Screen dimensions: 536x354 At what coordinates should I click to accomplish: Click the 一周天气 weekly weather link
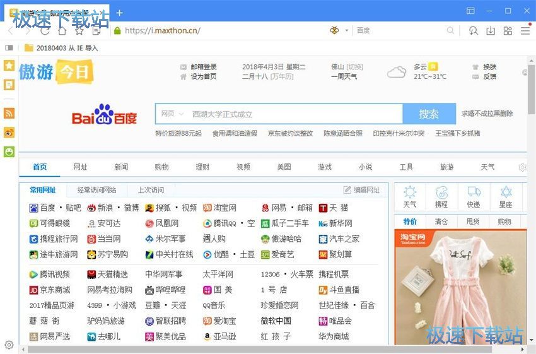344,76
